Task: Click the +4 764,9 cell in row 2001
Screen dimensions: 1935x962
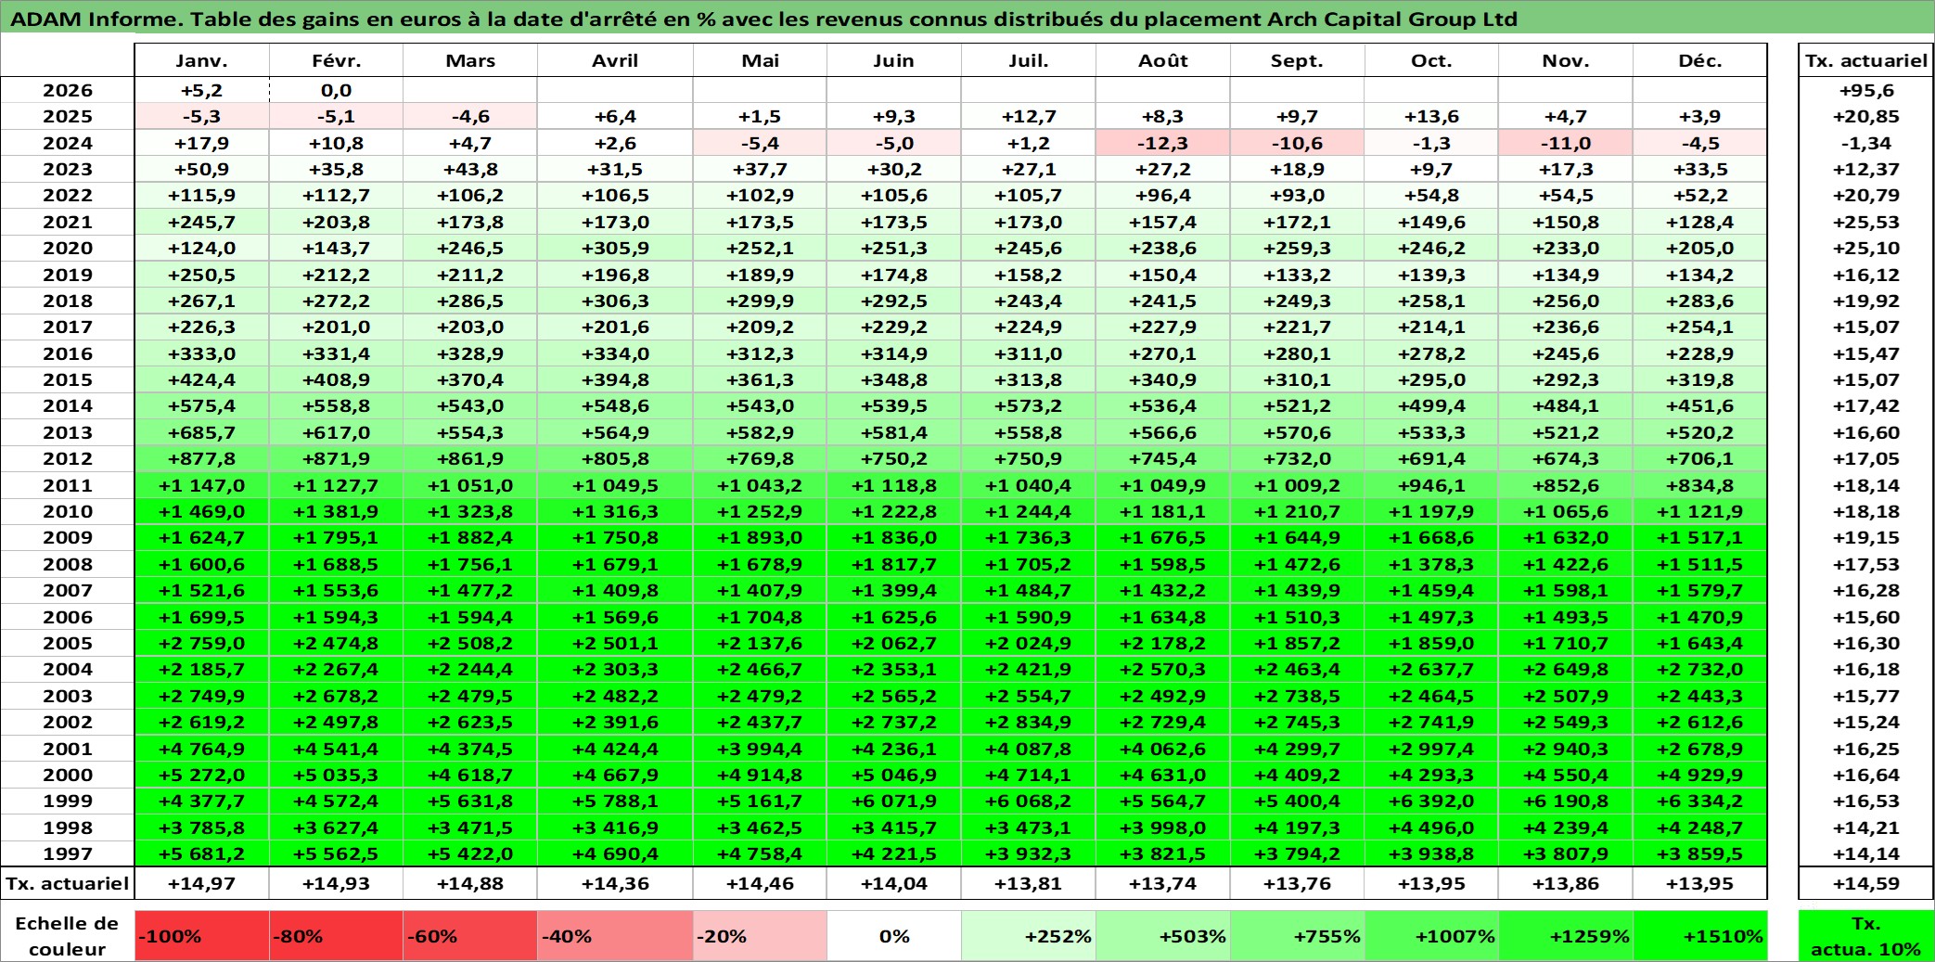Action: [202, 749]
